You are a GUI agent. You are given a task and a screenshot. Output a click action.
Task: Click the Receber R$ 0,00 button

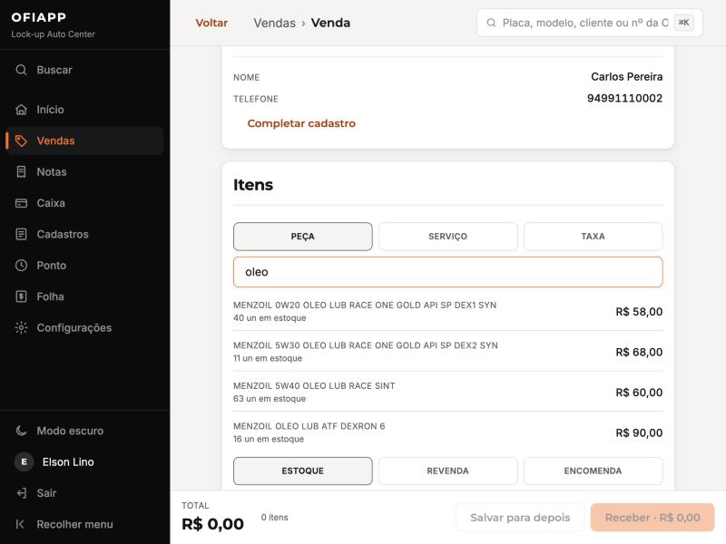pos(652,518)
